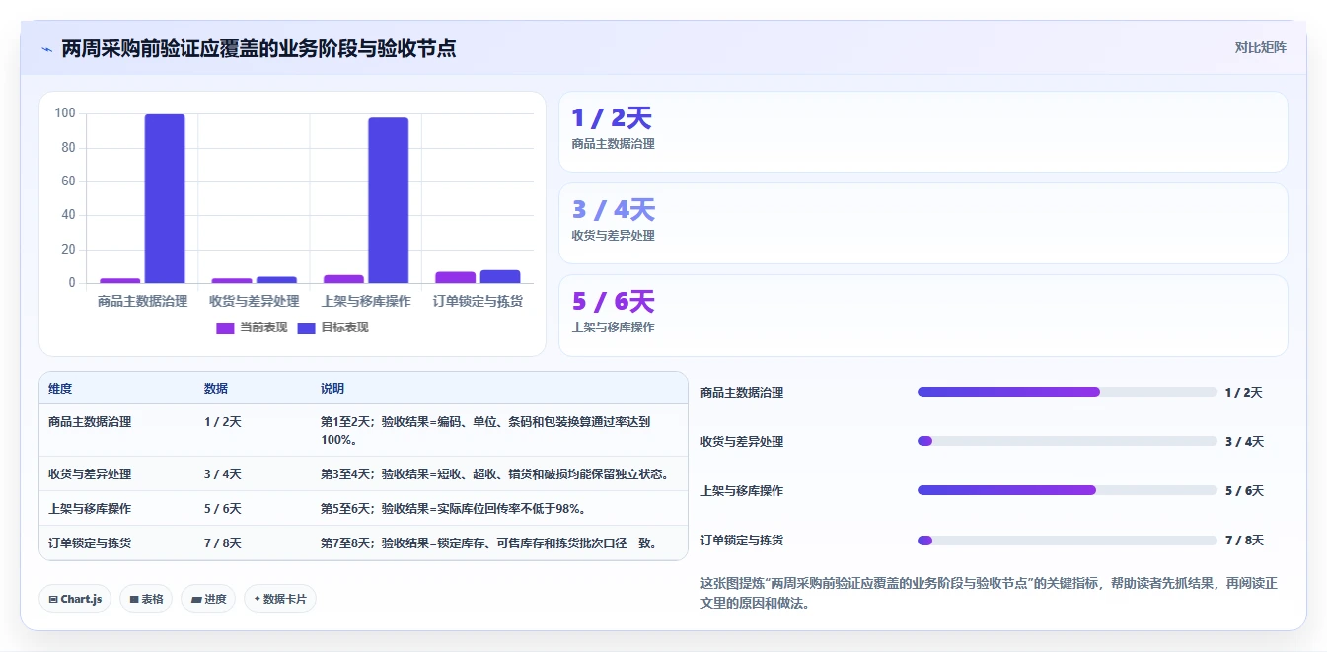The width and height of the screenshot is (1327, 652).
Task: Click the target bar for 商品主数据治理
Action: click(165, 198)
